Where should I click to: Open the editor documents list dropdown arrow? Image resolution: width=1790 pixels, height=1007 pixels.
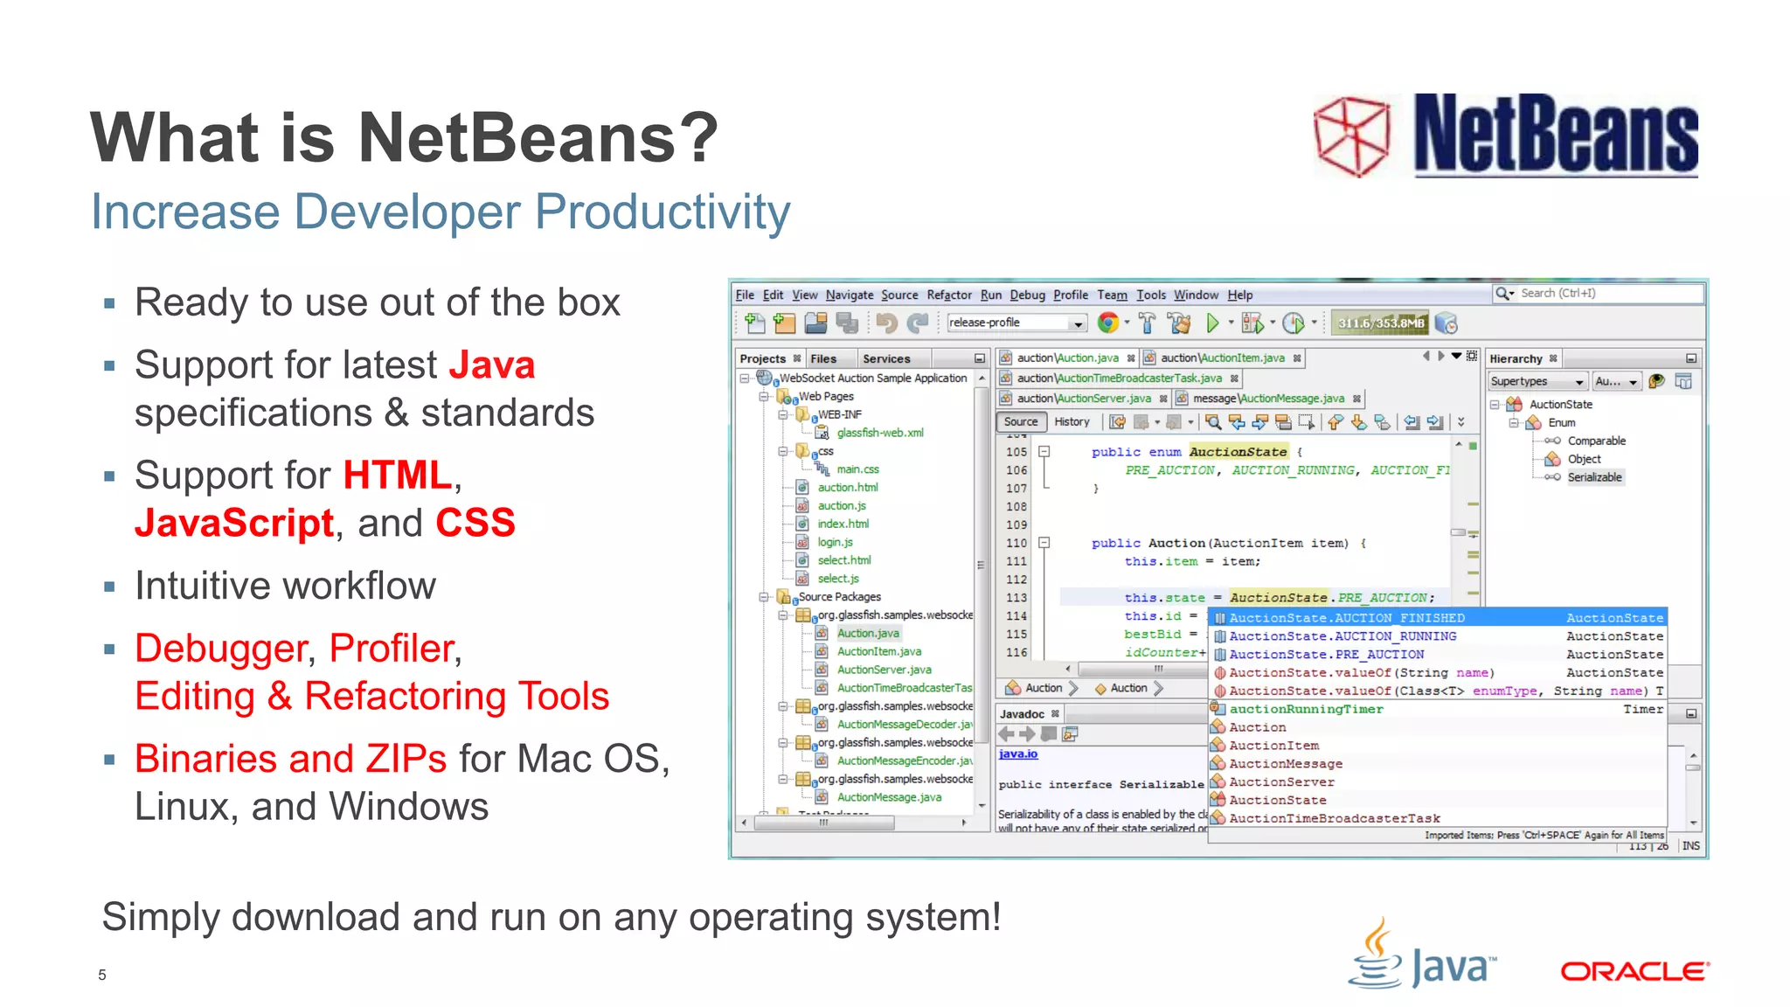[x=1456, y=357]
